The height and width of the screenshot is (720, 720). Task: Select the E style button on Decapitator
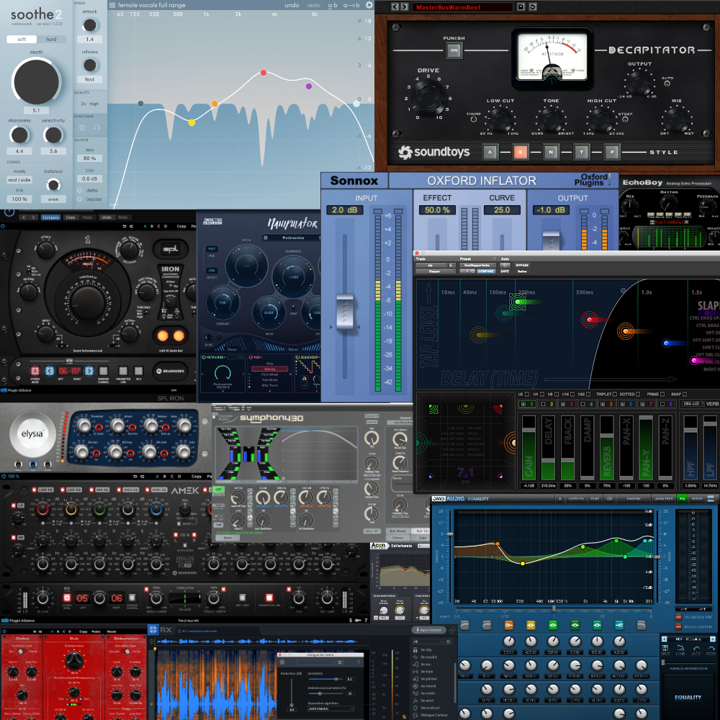(x=521, y=151)
